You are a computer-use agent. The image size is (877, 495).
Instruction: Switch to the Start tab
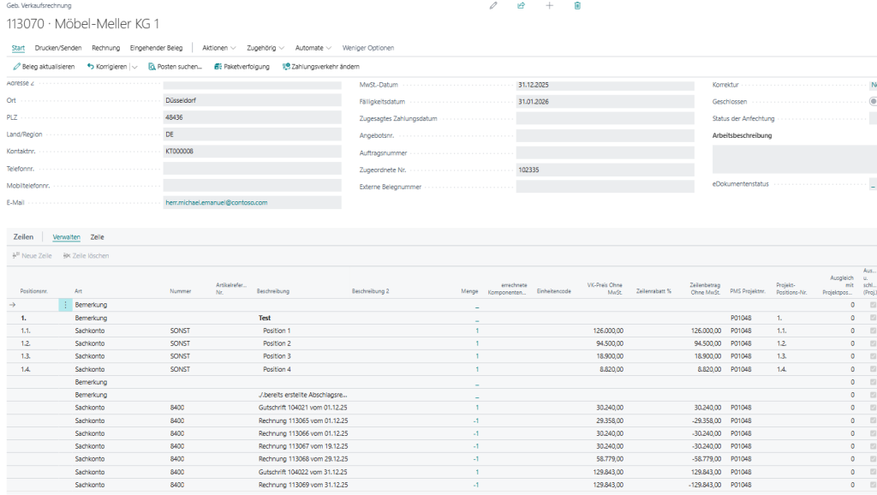18,48
